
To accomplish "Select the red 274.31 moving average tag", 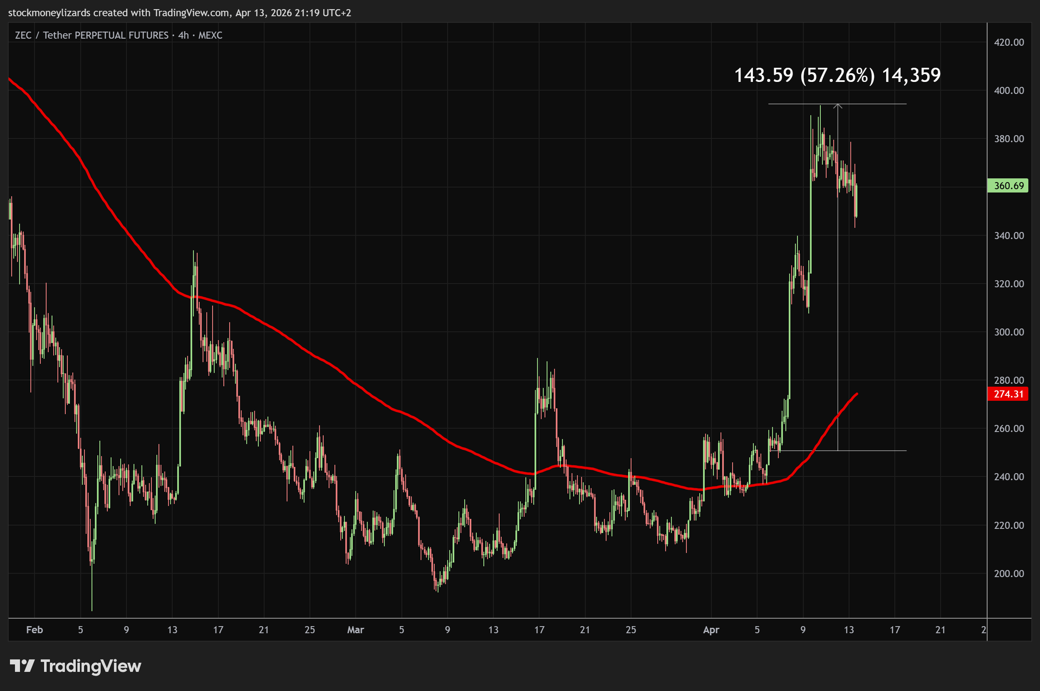I will (1008, 394).
